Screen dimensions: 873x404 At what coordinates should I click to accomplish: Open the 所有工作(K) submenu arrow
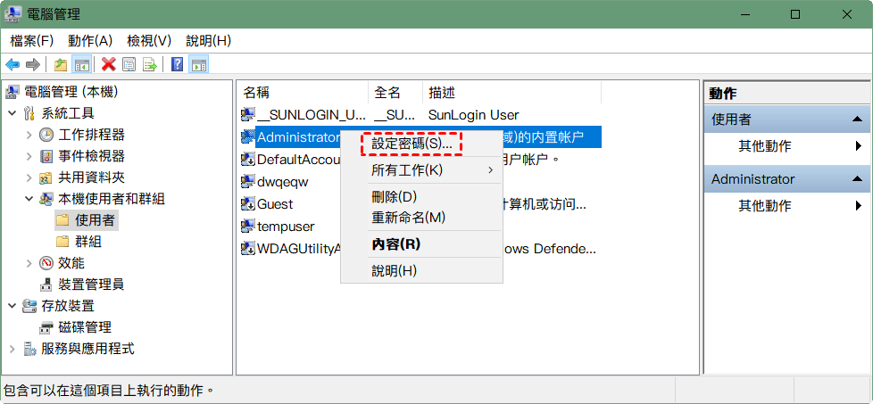click(x=491, y=170)
